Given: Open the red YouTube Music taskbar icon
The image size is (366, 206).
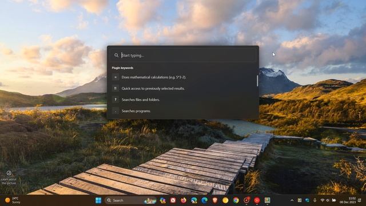Looking at the screenshot, I should (257, 200).
